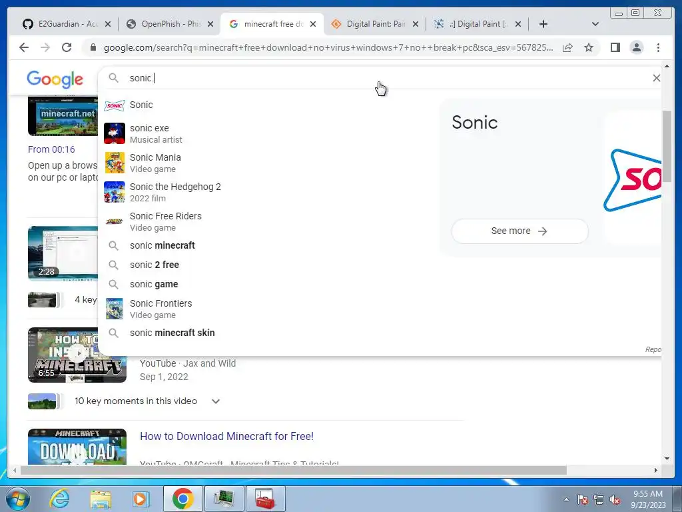The image size is (682, 512).
Task: Clear the search box with X
Action: pos(656,78)
